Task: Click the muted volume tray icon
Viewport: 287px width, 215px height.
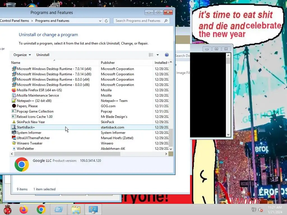Action: 260,209
